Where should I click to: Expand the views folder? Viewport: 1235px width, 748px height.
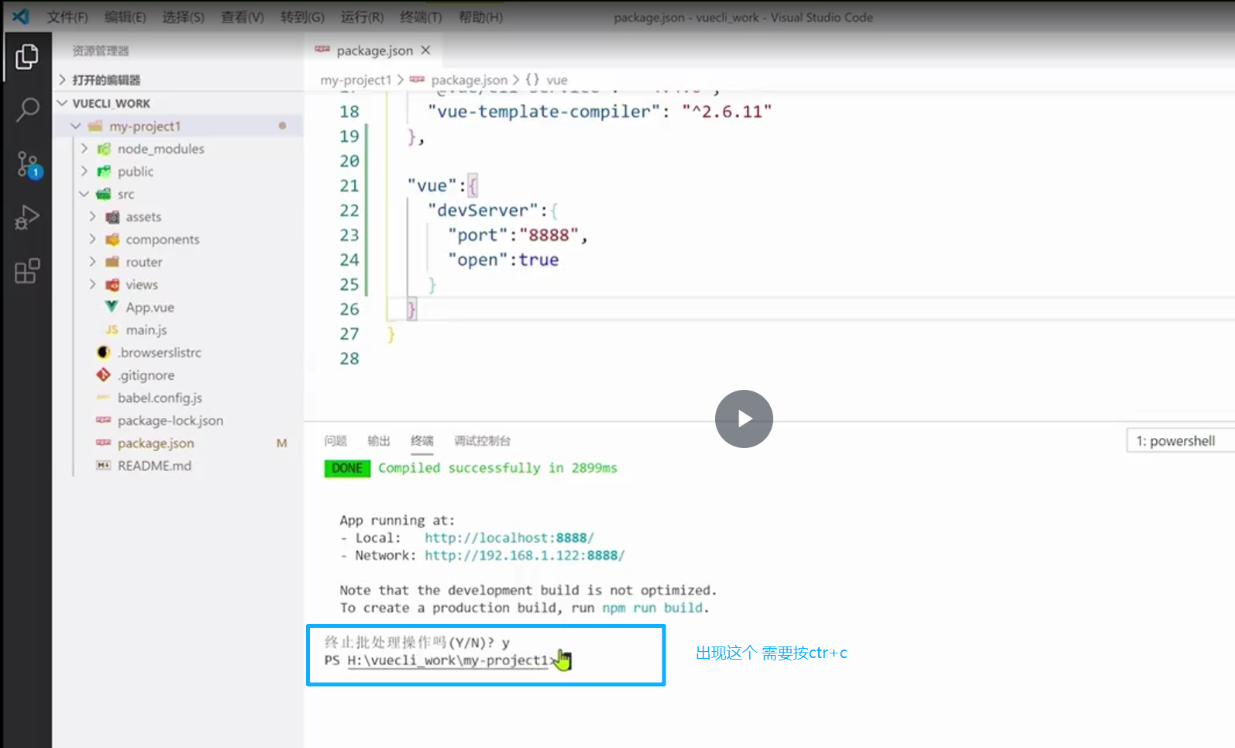click(x=178, y=284)
